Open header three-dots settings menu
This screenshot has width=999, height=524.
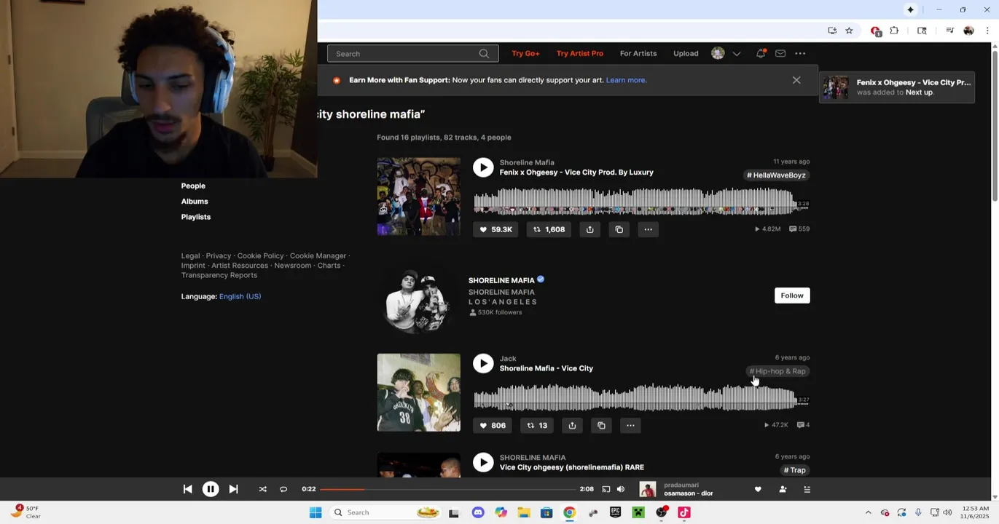point(800,53)
